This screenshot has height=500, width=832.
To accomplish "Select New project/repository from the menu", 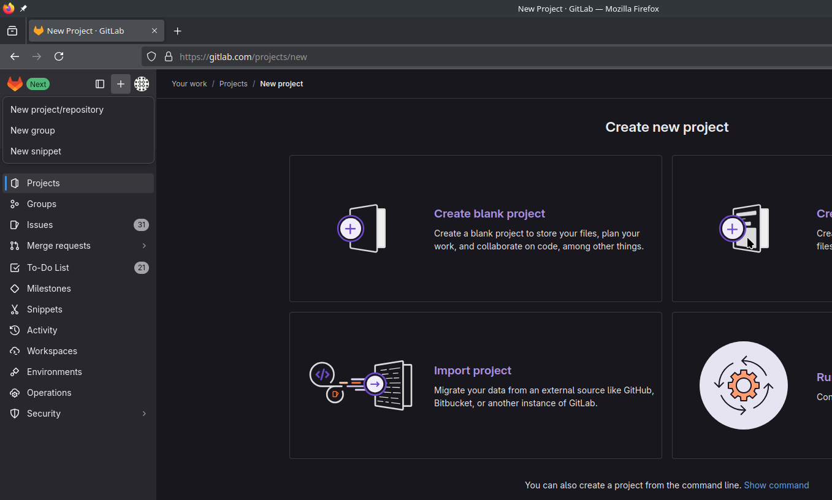I will tap(78, 110).
